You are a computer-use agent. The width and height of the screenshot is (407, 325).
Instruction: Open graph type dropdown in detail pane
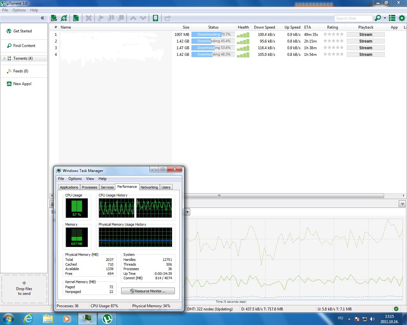click(x=187, y=212)
